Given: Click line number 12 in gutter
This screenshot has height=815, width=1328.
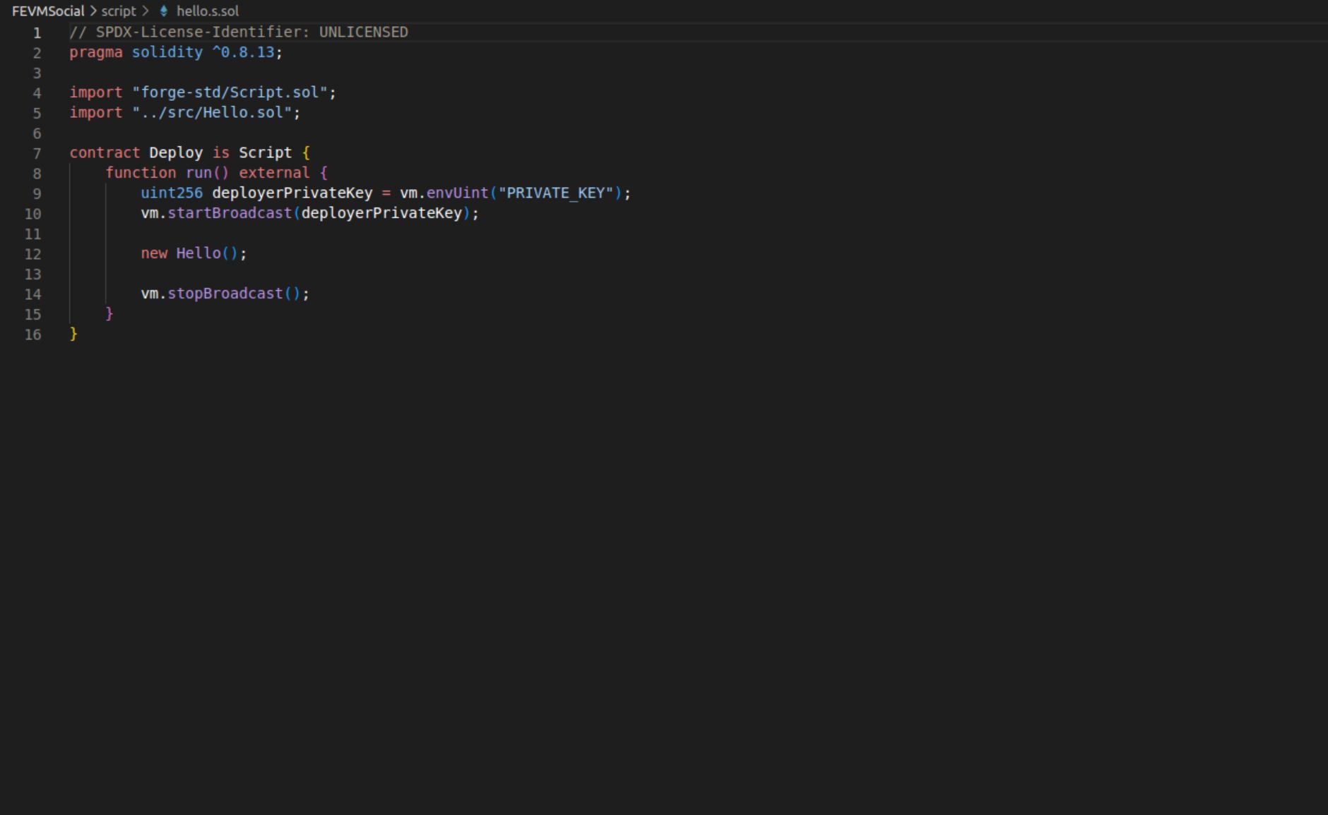Looking at the screenshot, I should pyautogui.click(x=33, y=255).
